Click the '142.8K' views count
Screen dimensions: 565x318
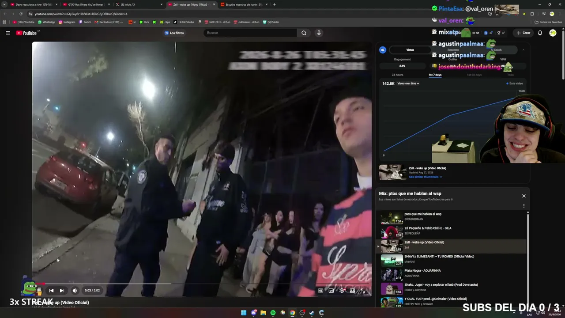tap(388, 83)
